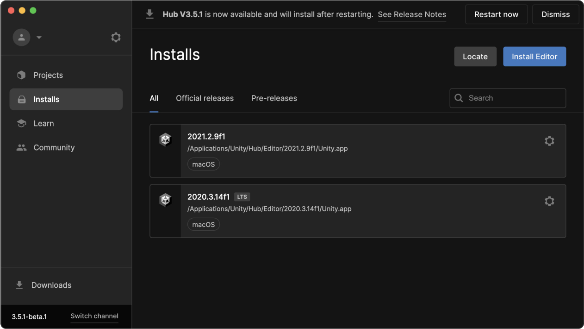Switch to the Pre-releases tab
The image size is (584, 329).
(274, 98)
